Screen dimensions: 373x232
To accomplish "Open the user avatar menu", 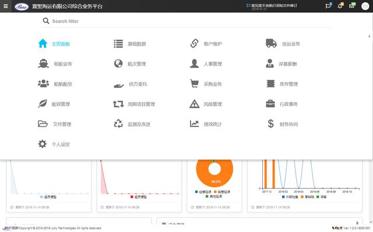I will (365, 6).
